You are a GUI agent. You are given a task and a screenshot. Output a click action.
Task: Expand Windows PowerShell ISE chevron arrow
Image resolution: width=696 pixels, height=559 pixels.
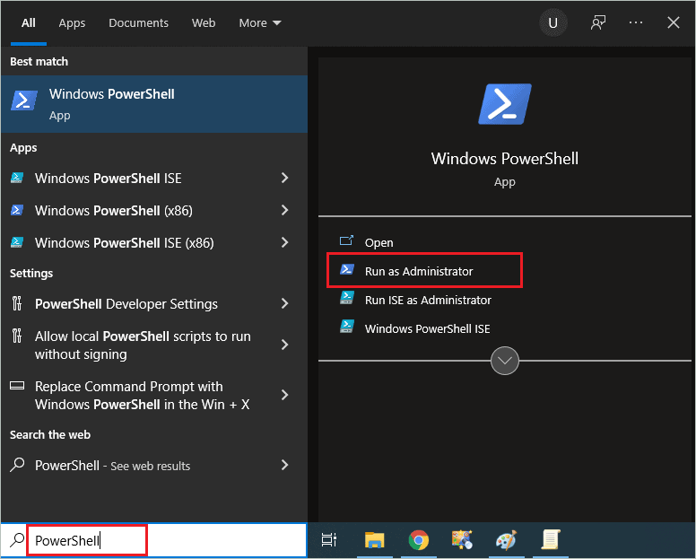pos(284,179)
